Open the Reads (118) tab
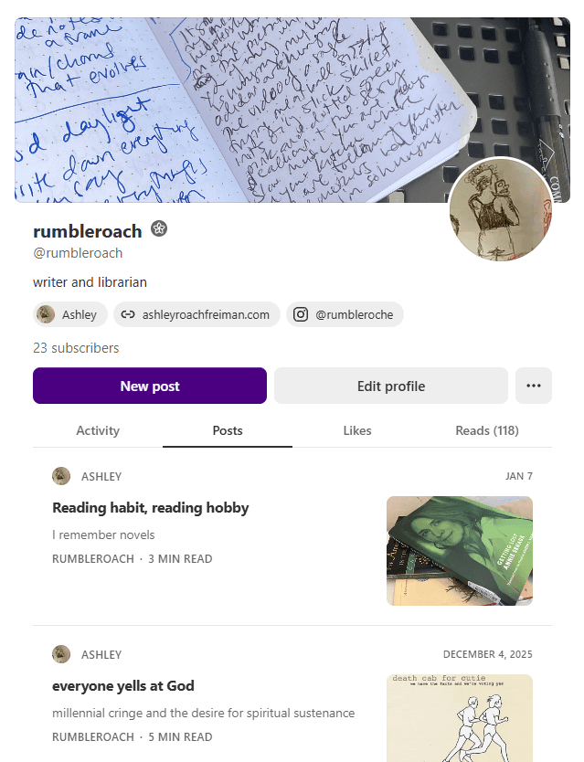Viewport: 584px width, 762px height. [487, 430]
